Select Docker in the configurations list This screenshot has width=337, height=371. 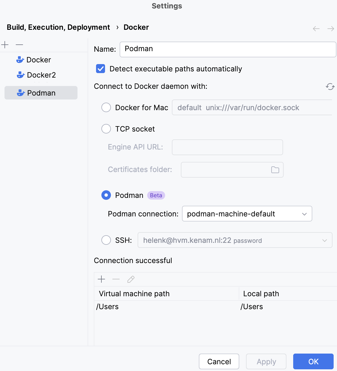tap(38, 60)
